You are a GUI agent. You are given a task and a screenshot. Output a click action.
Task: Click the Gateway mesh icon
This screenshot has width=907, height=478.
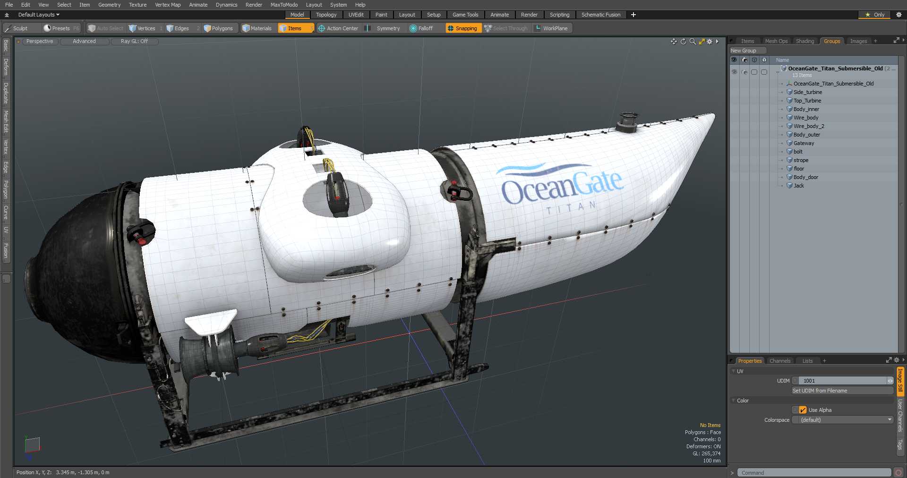tap(789, 143)
